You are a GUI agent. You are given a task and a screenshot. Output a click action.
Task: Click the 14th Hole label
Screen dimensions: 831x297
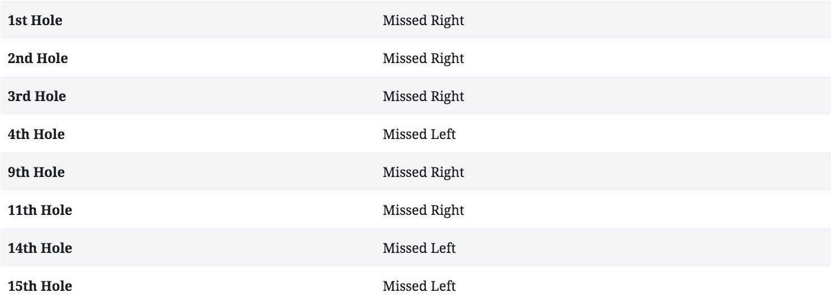40,248
